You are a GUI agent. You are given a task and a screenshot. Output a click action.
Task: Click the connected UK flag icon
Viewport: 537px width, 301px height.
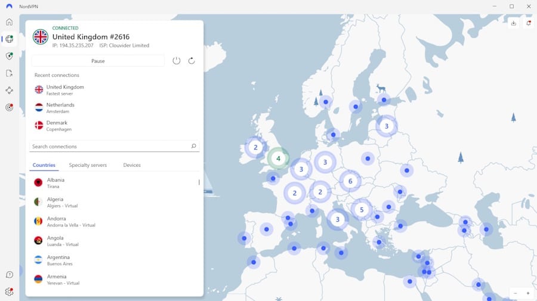tap(41, 36)
